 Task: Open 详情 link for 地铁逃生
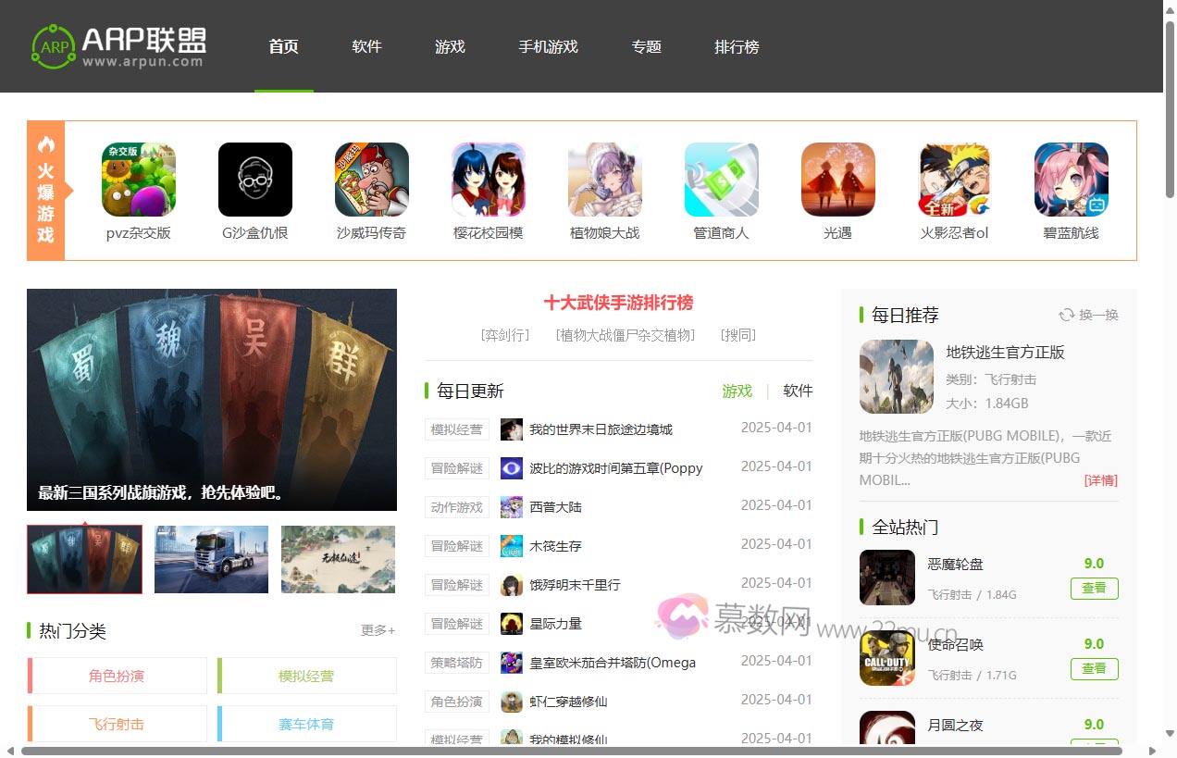(x=1100, y=480)
